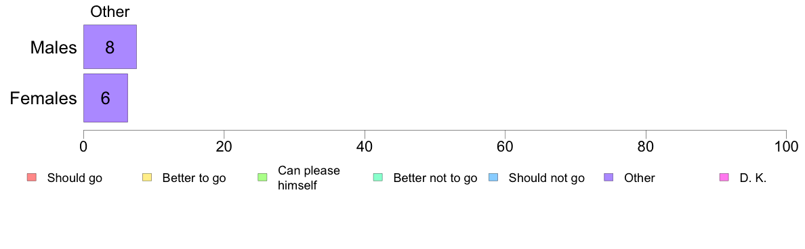
Task: Click the Females row label
Action: [43, 98]
